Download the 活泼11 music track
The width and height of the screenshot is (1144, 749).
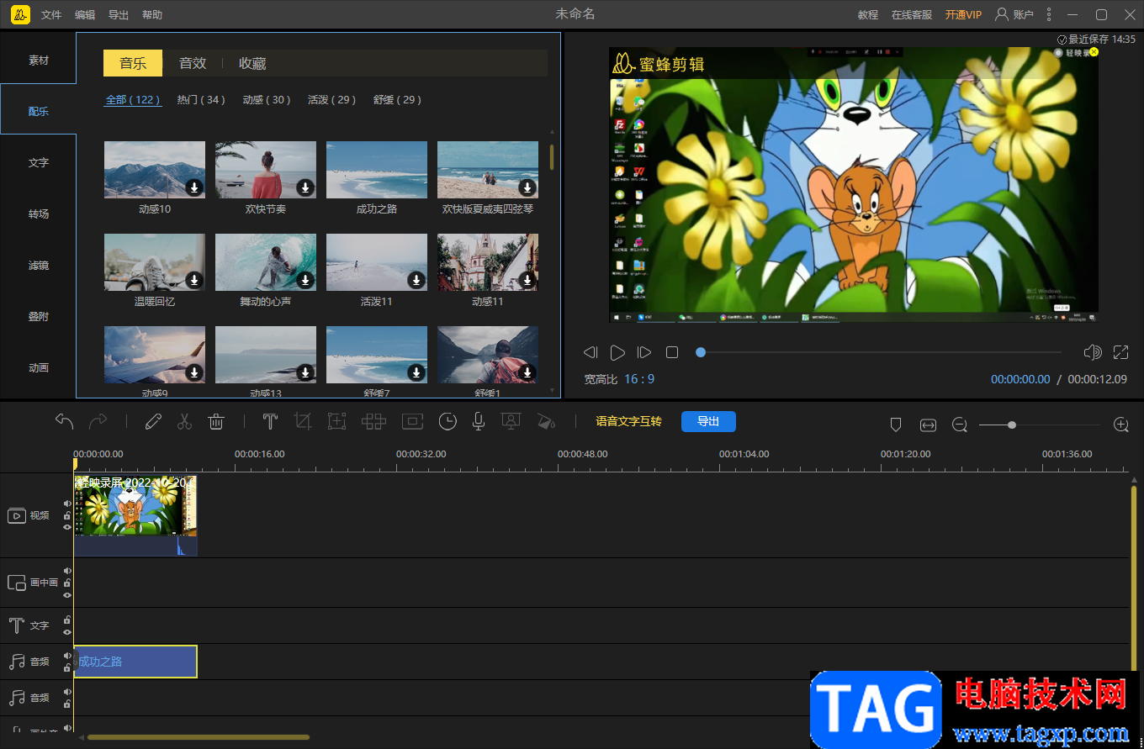click(416, 280)
